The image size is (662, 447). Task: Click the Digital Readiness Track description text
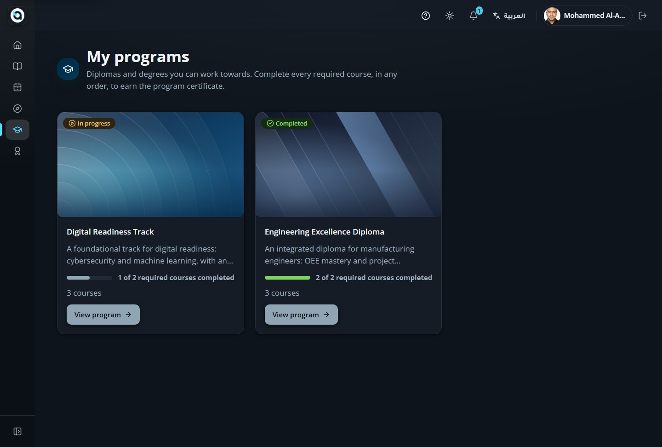click(x=150, y=255)
